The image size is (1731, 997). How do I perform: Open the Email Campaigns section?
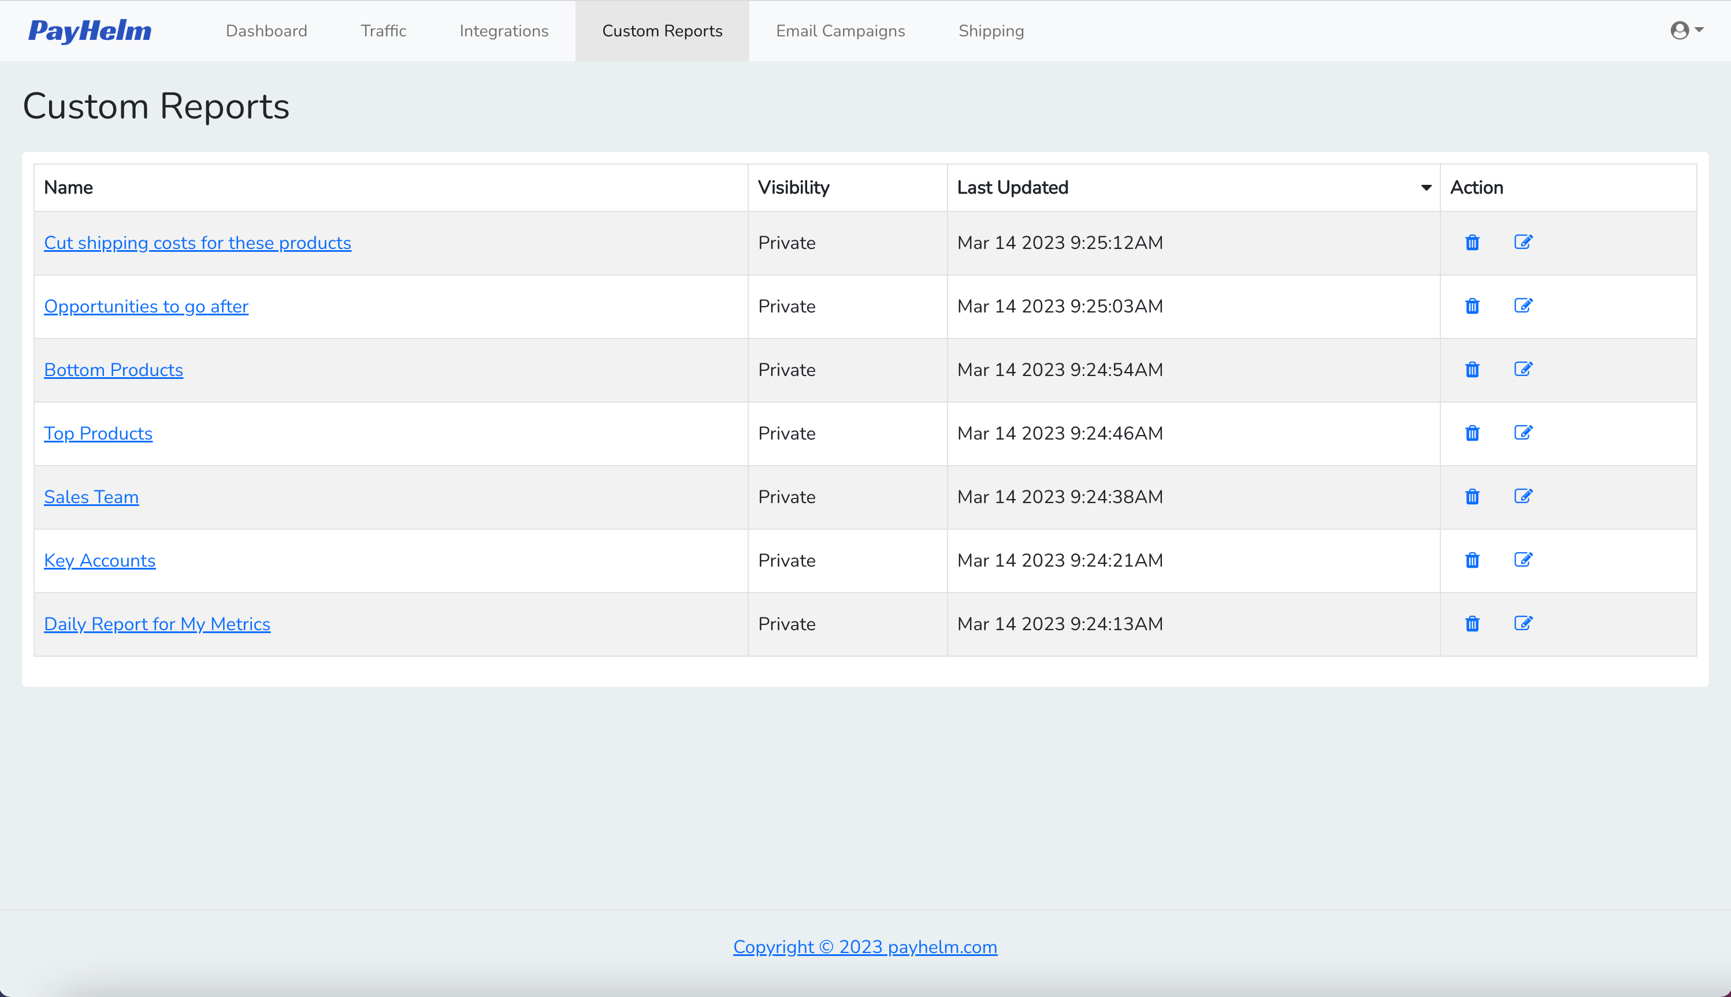pos(840,31)
